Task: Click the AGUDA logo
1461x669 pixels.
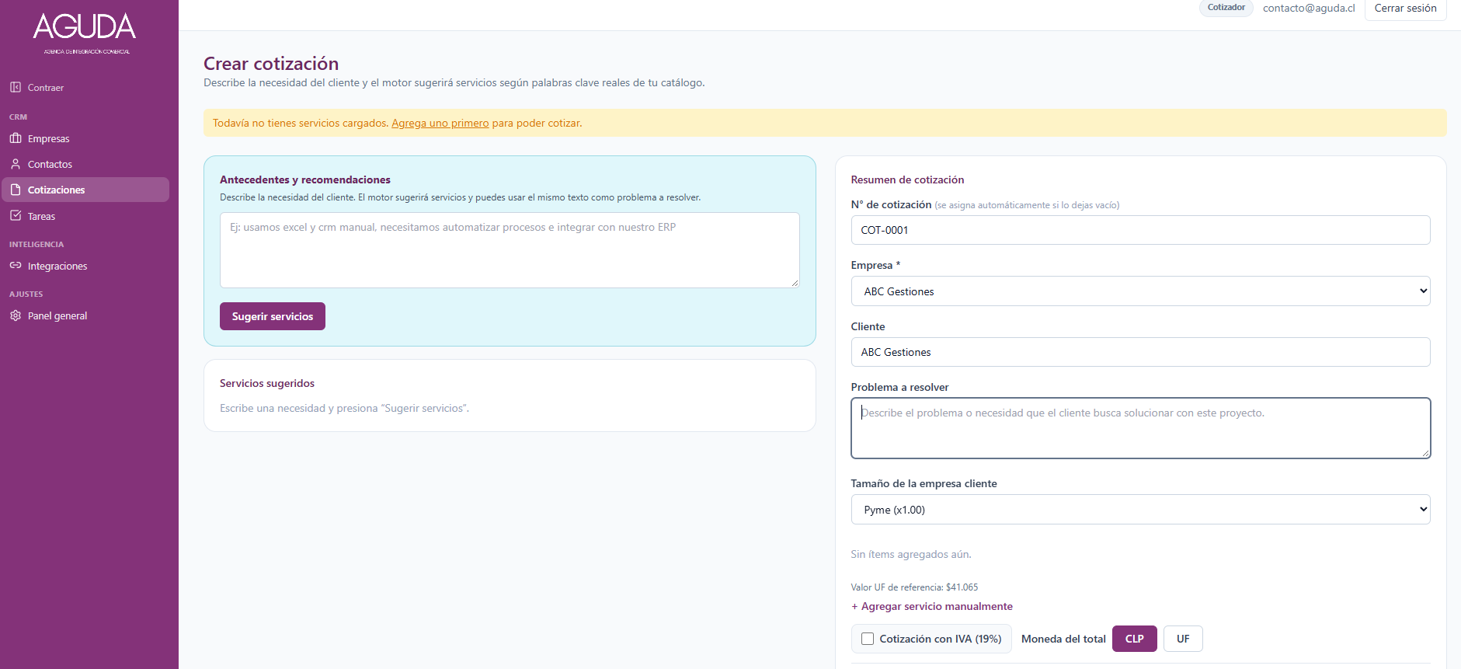Action: pyautogui.click(x=85, y=33)
